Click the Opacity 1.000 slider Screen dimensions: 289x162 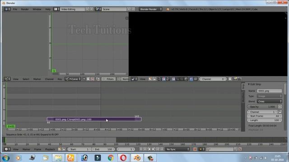coord(262,107)
